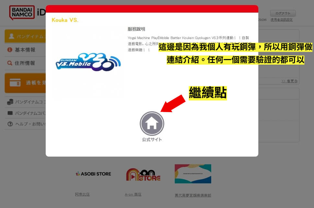
Task: Click the ログアウト logout button
Action: (x=283, y=13)
